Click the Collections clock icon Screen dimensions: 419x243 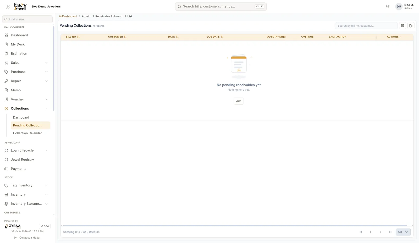point(6,108)
